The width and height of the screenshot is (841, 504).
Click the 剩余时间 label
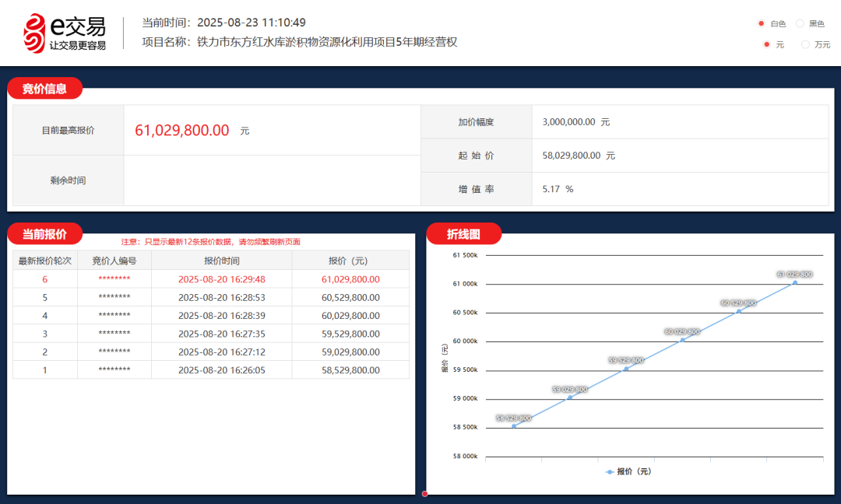tap(68, 180)
